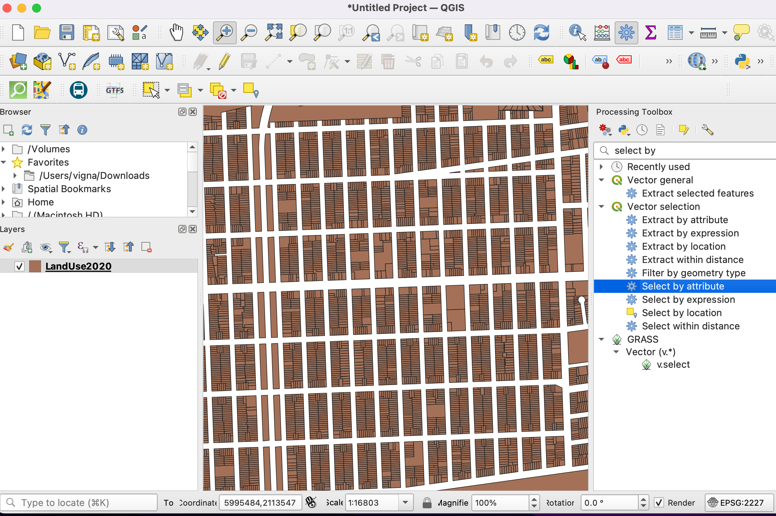Toggle the scale lock icon

[x=427, y=503]
